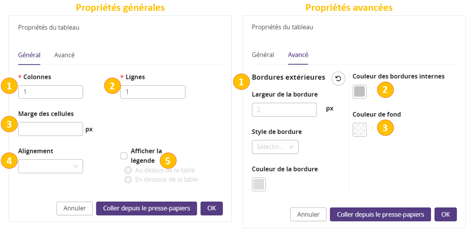Open the Couleur des bordures internes color swatch
469x231 pixels.
point(359,92)
